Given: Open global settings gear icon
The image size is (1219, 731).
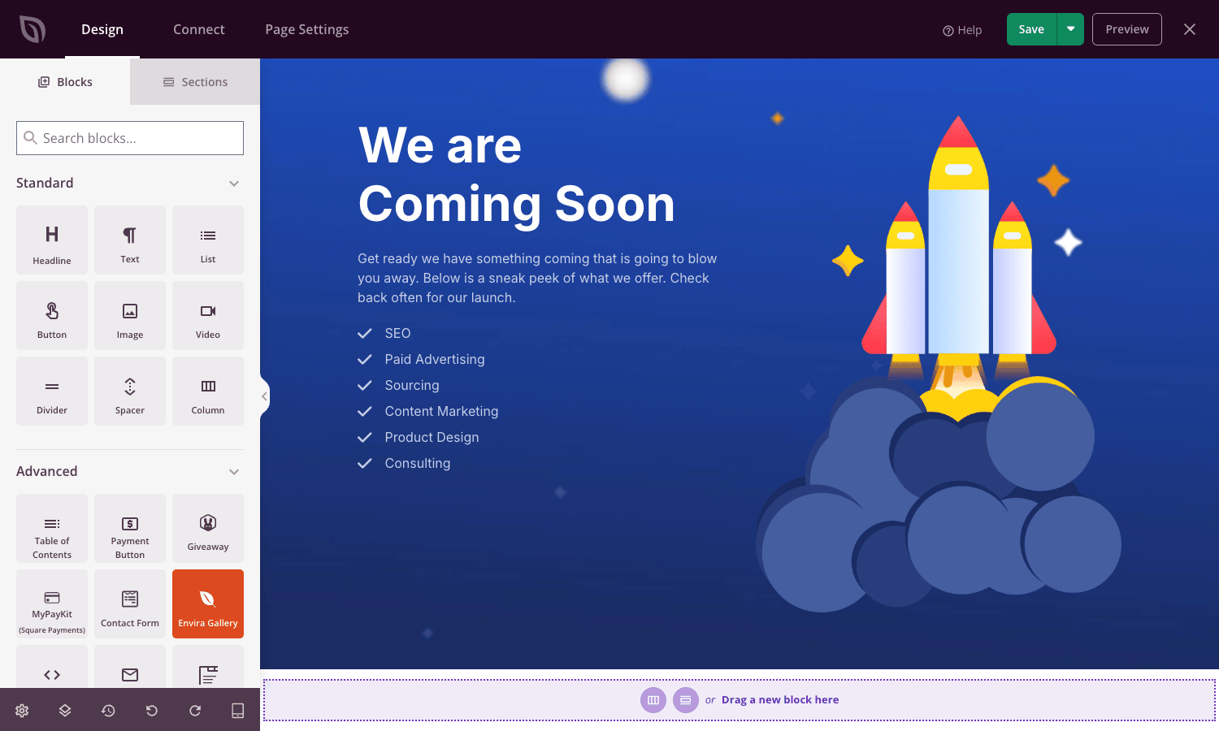Looking at the screenshot, I should tap(22, 711).
